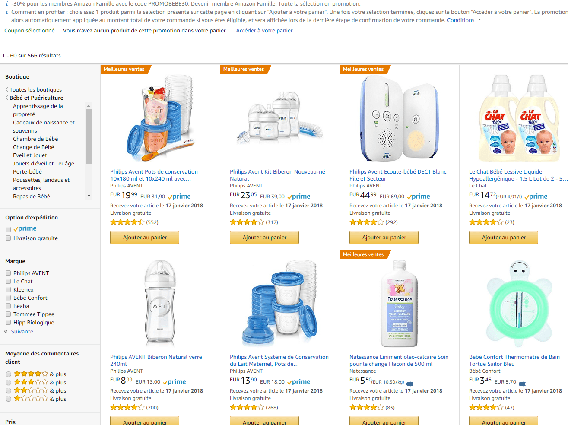The width and height of the screenshot is (568, 425).
Task: Tick the Tommee Tippee brand checkbox
Action: click(x=8, y=314)
